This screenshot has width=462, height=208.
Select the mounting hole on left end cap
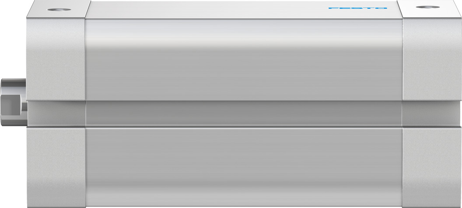tap(59, 10)
